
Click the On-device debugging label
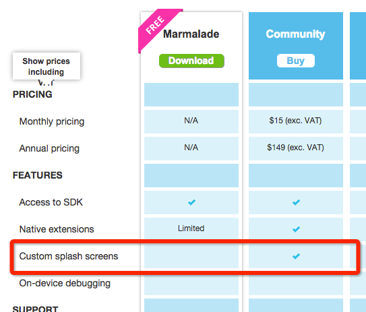click(x=65, y=283)
